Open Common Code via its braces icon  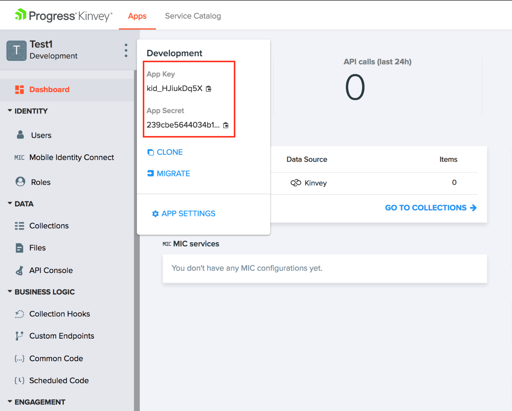[19, 358]
